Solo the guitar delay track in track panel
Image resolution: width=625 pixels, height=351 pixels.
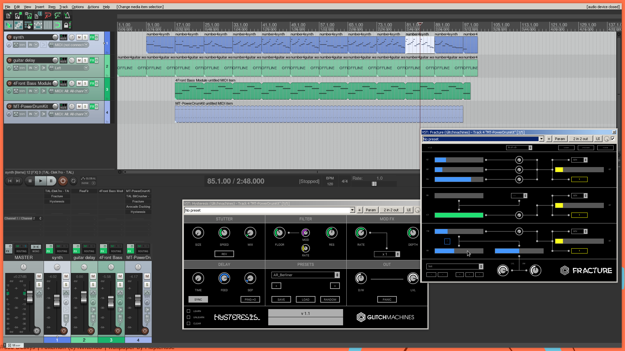coord(85,60)
